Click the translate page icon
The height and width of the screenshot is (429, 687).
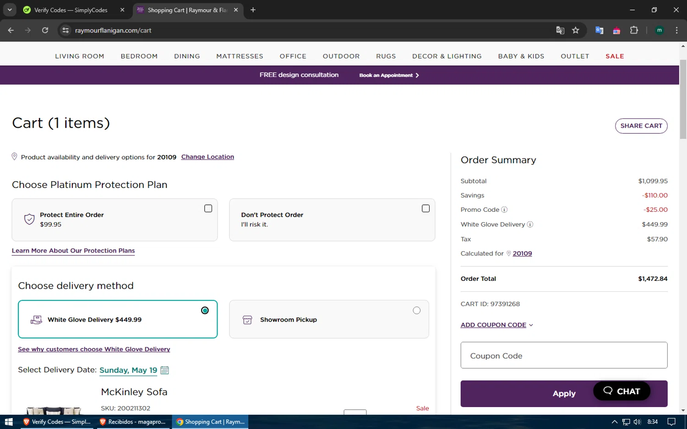click(x=560, y=30)
